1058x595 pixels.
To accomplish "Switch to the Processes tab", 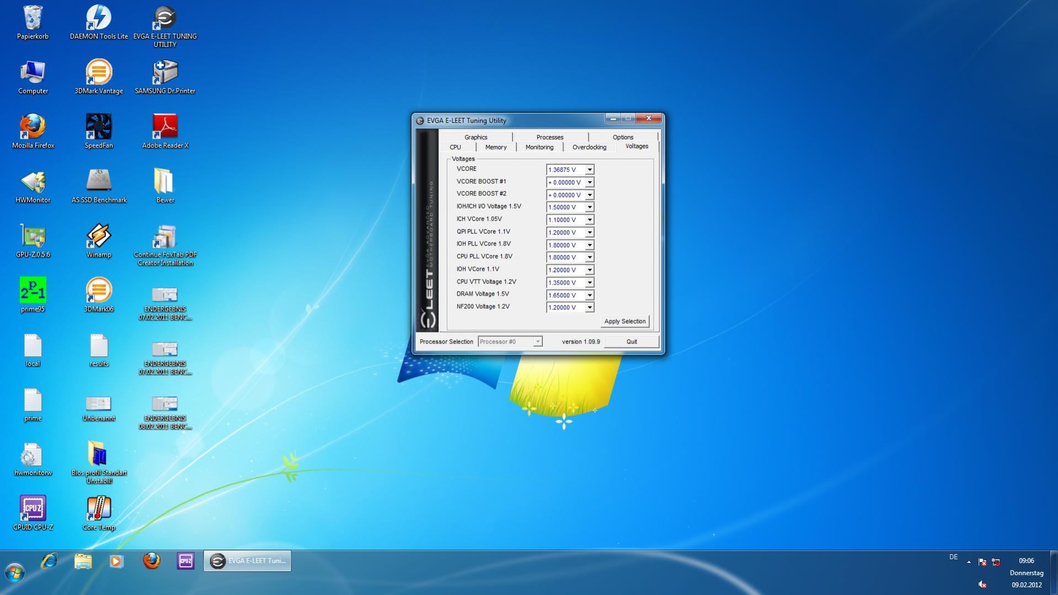I will (550, 137).
